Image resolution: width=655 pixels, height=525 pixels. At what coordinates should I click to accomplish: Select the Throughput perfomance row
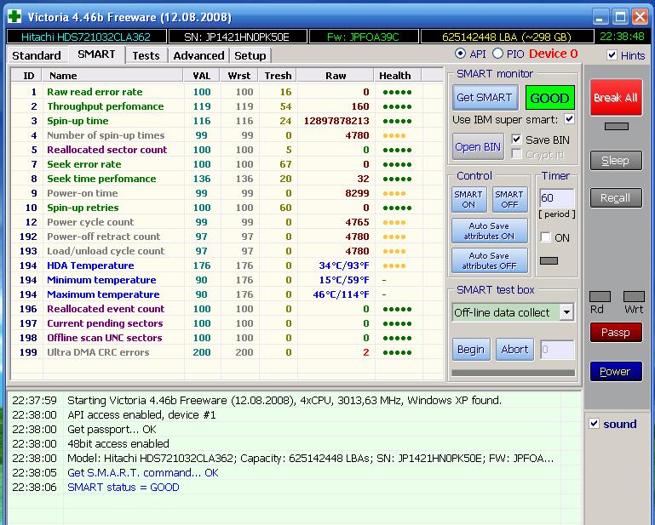tap(227, 106)
